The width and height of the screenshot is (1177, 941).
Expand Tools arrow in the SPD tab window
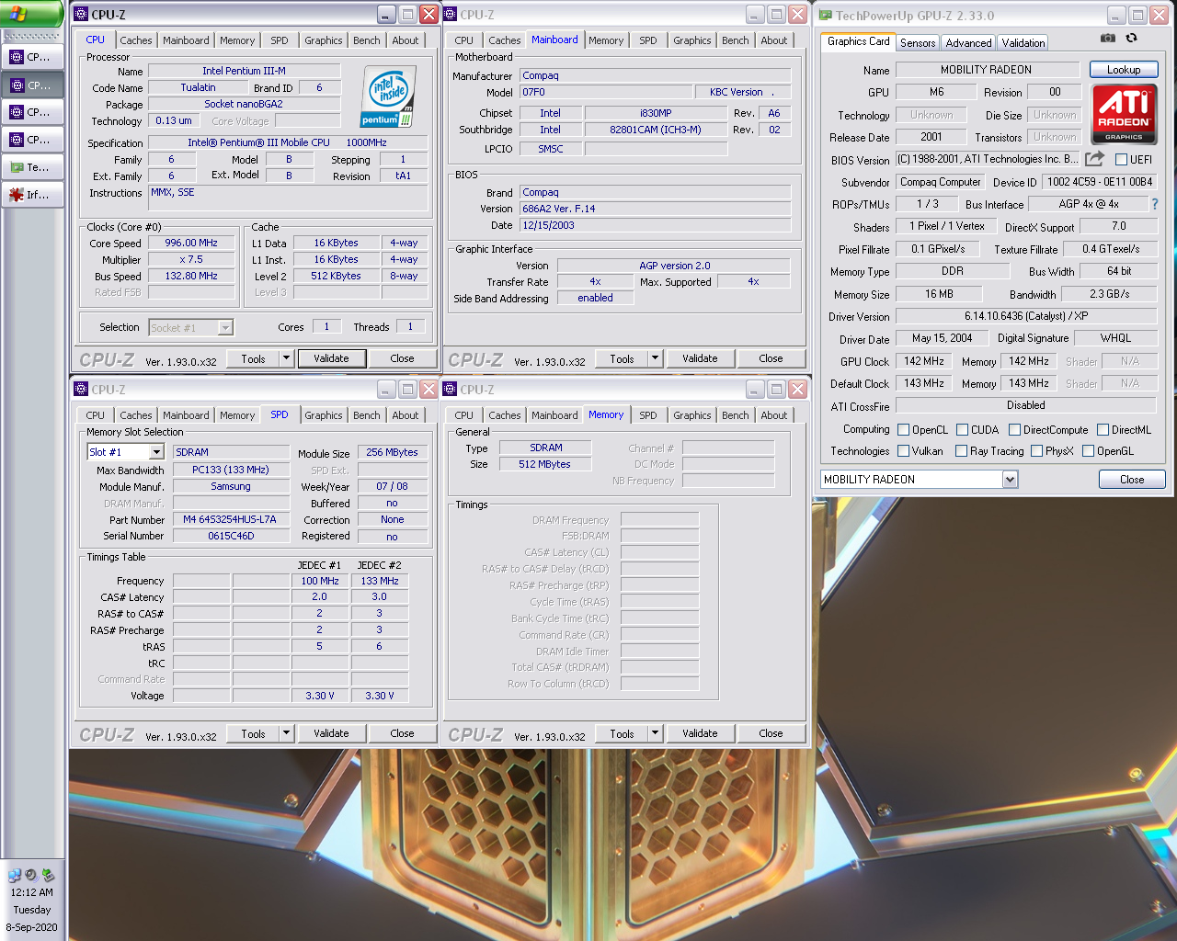coord(287,733)
